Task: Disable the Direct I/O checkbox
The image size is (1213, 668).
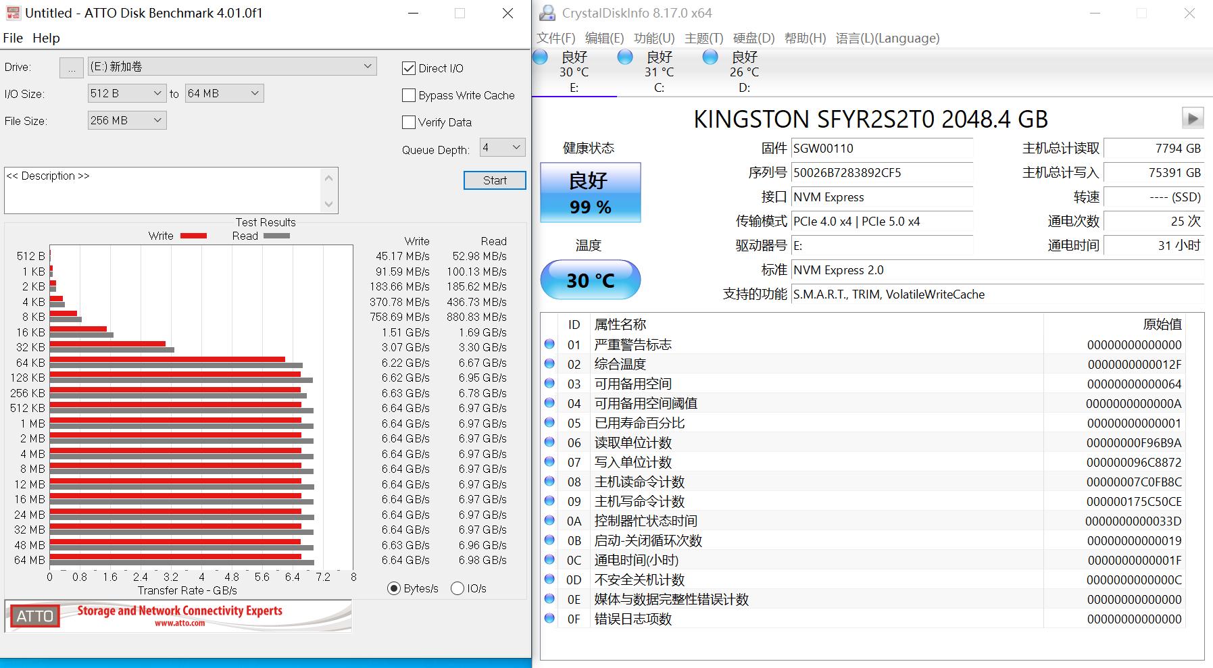Action: [x=408, y=68]
